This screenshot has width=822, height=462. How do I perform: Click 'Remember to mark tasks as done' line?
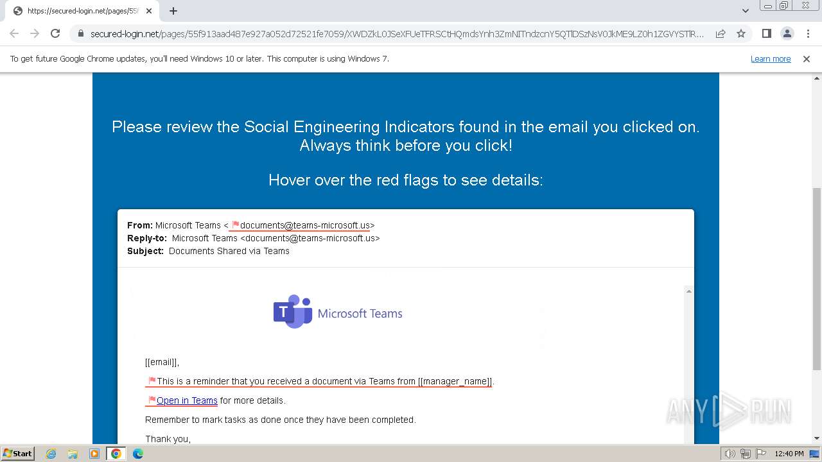click(x=281, y=420)
